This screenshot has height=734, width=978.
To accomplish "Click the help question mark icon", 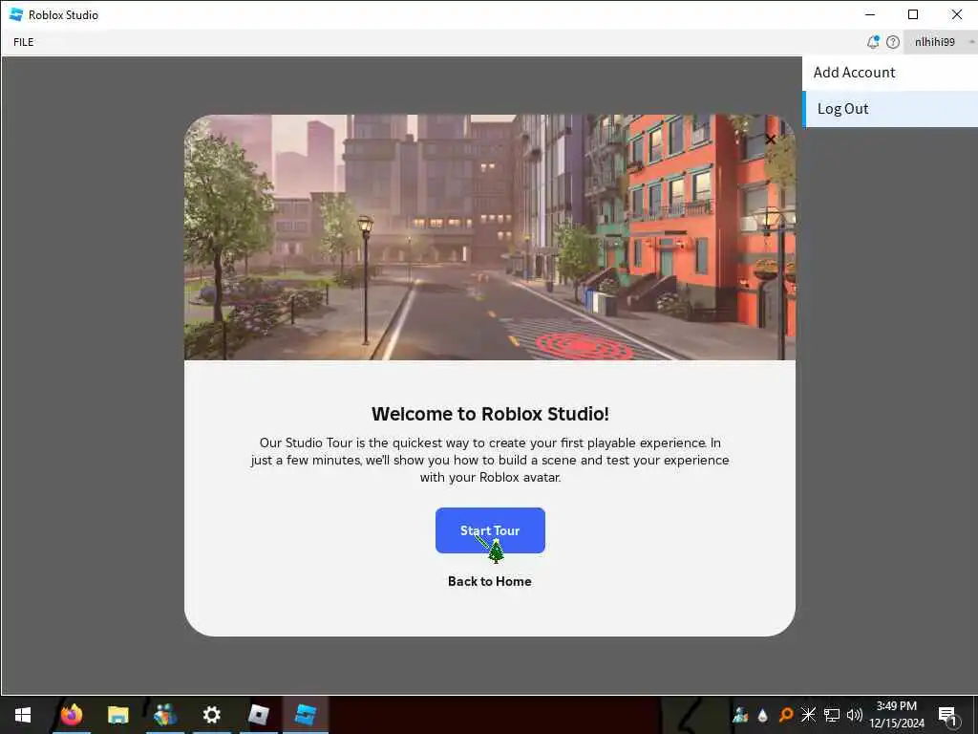I will [893, 42].
